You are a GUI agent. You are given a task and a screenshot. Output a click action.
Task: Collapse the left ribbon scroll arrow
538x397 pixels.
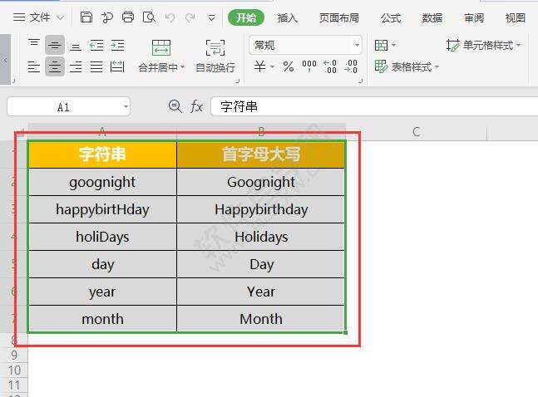tap(5, 59)
